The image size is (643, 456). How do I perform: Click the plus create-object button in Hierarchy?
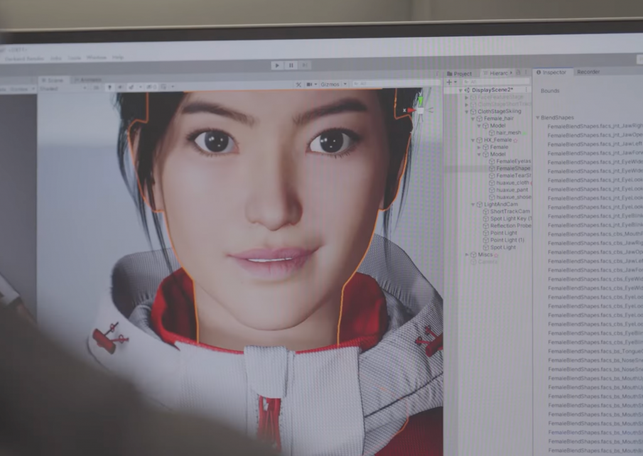pos(448,82)
